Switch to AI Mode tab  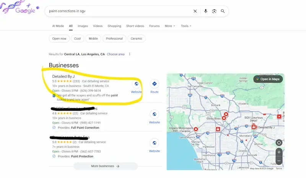click(58, 26)
